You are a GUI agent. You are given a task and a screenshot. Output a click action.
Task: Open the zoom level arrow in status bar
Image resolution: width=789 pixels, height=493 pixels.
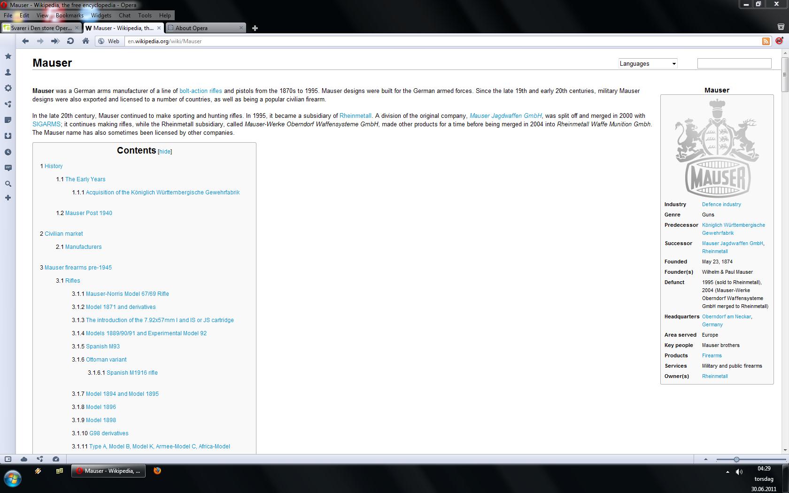point(705,459)
